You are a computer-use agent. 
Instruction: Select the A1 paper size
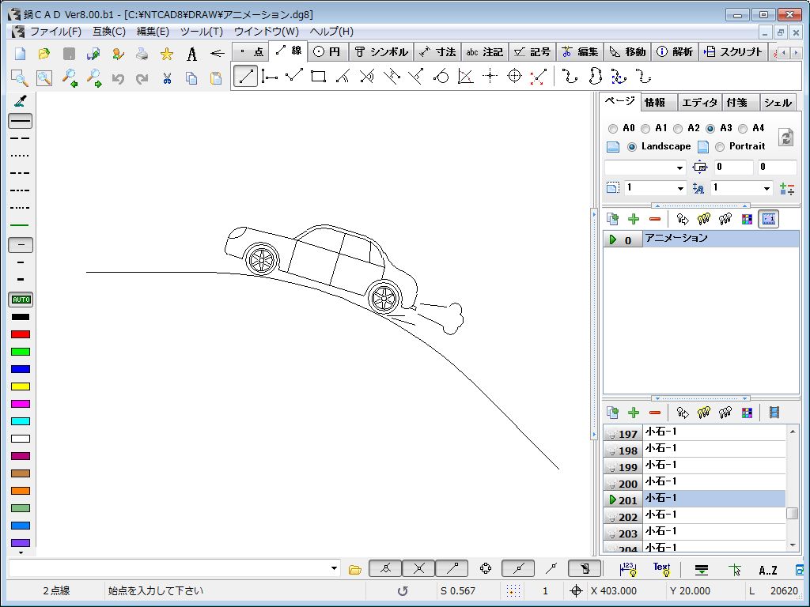pyautogui.click(x=645, y=129)
